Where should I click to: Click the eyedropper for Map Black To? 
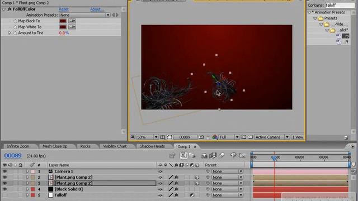click(x=72, y=21)
